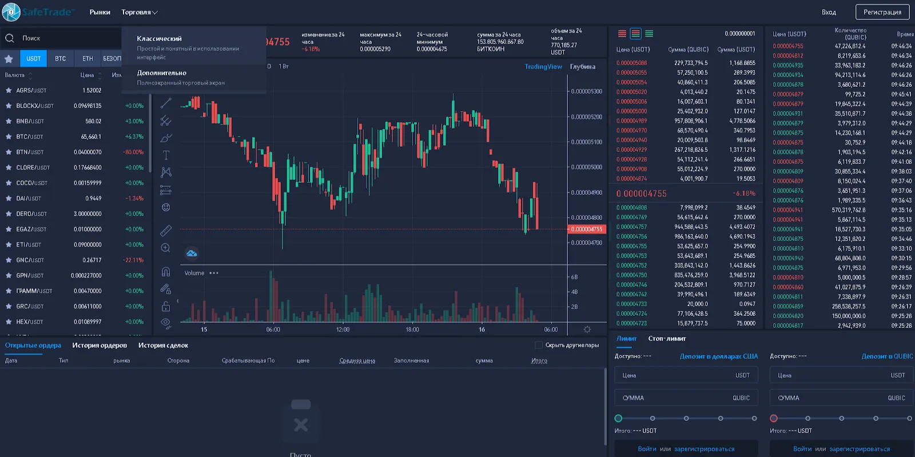The height and width of the screenshot is (457, 915).
Task: Choose Классический interface option
Action: click(193, 47)
